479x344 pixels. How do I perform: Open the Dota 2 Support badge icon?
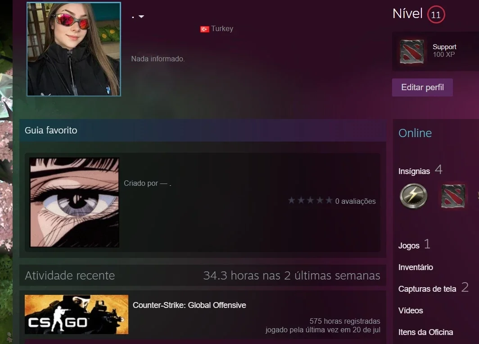tap(412, 51)
